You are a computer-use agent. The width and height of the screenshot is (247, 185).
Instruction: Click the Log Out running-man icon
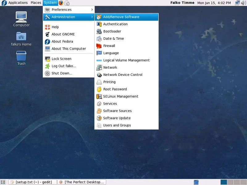[x=48, y=66]
